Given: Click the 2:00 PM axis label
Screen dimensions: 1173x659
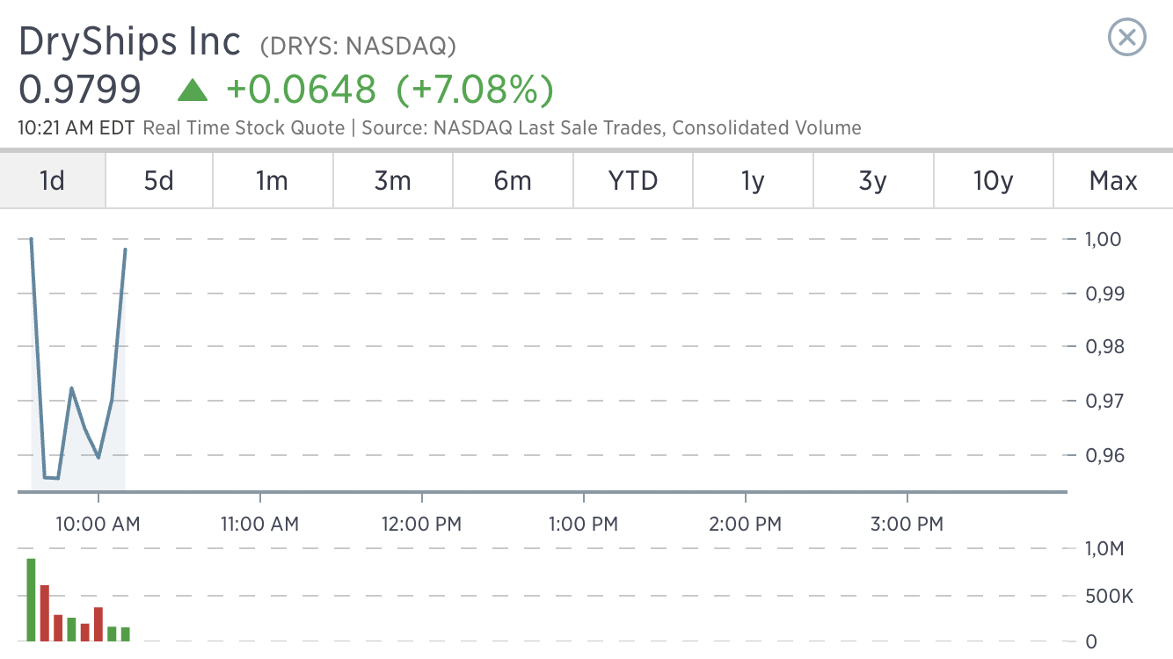Looking at the screenshot, I should coord(746,524).
